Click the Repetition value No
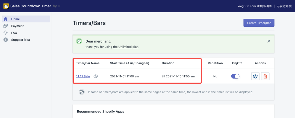This screenshot has width=295, height=118. tap(215, 76)
